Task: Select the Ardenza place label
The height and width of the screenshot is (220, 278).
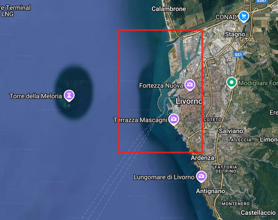Action: (202, 158)
